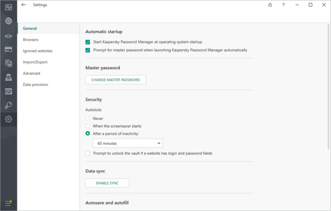Click the Change Master Password button
The height and width of the screenshot is (211, 331).
coord(116,80)
